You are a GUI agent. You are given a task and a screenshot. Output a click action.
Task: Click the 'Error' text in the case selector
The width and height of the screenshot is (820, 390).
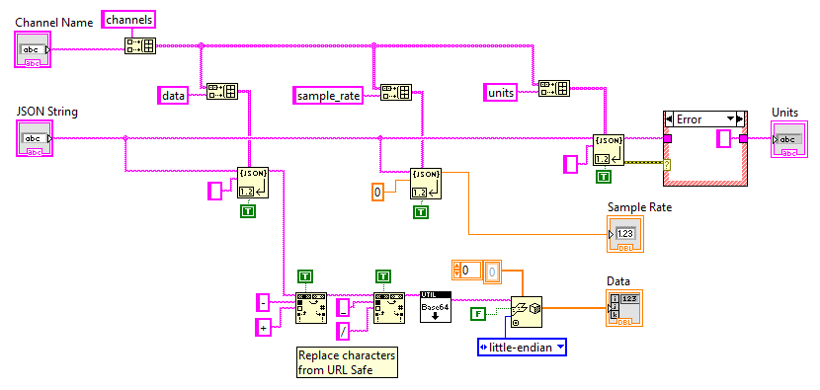tap(690, 119)
